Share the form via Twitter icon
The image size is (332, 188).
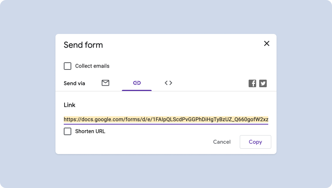pos(263,83)
